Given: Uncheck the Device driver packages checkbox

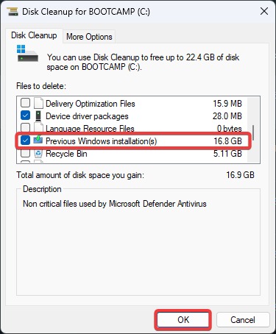Looking at the screenshot, I should click(x=26, y=116).
